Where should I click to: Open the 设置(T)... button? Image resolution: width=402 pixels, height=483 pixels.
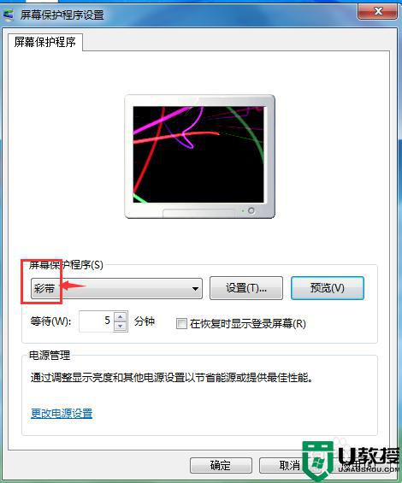pos(246,288)
